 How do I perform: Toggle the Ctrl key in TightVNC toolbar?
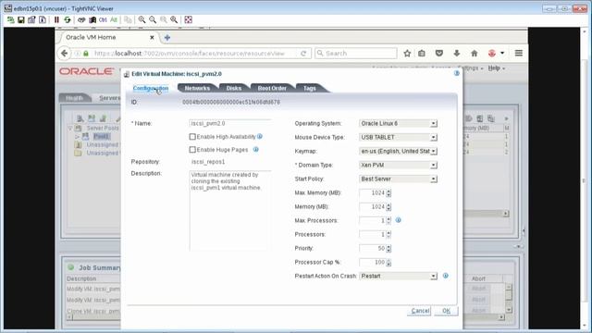[x=103, y=19]
